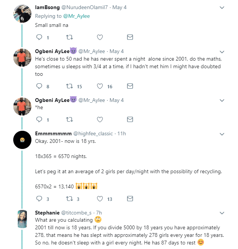Open the dropdown caret on Emmmmmmm's tweet
238x249 pixels.
click(x=222, y=133)
